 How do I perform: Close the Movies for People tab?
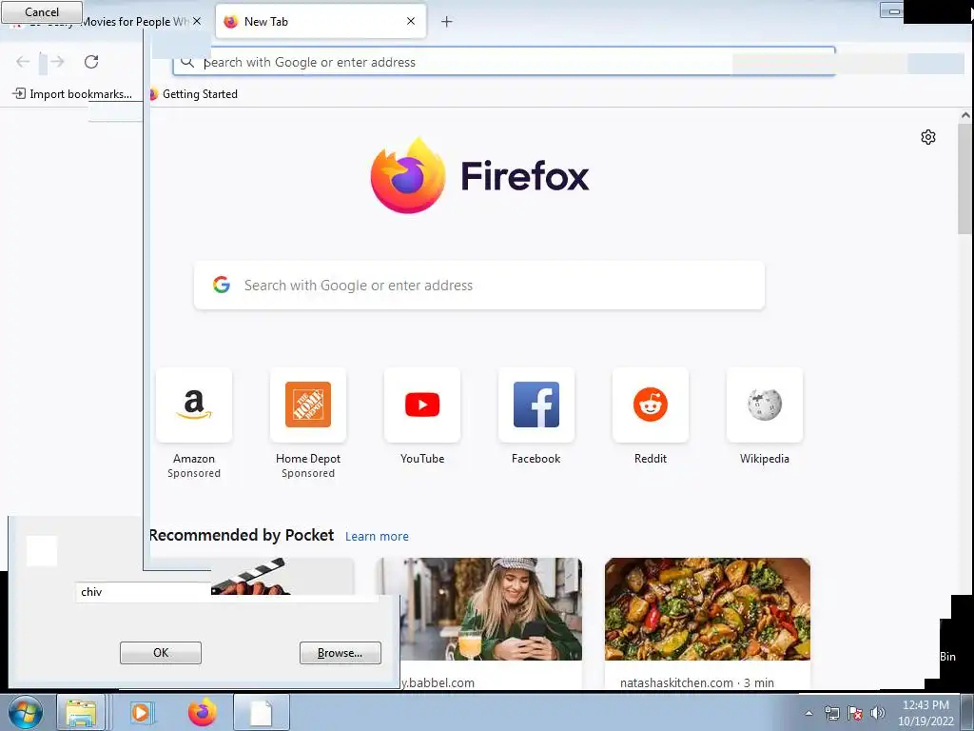pyautogui.click(x=197, y=21)
